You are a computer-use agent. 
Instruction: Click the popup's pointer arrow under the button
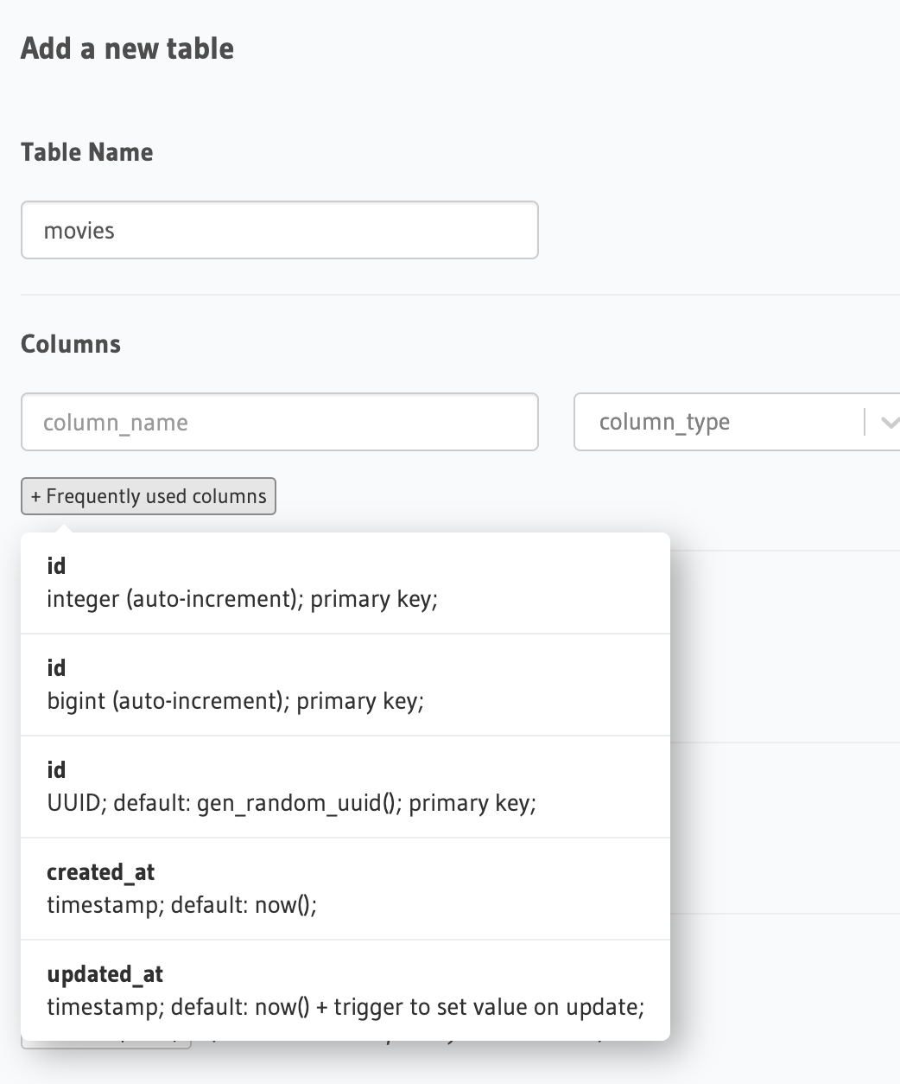[x=60, y=526]
